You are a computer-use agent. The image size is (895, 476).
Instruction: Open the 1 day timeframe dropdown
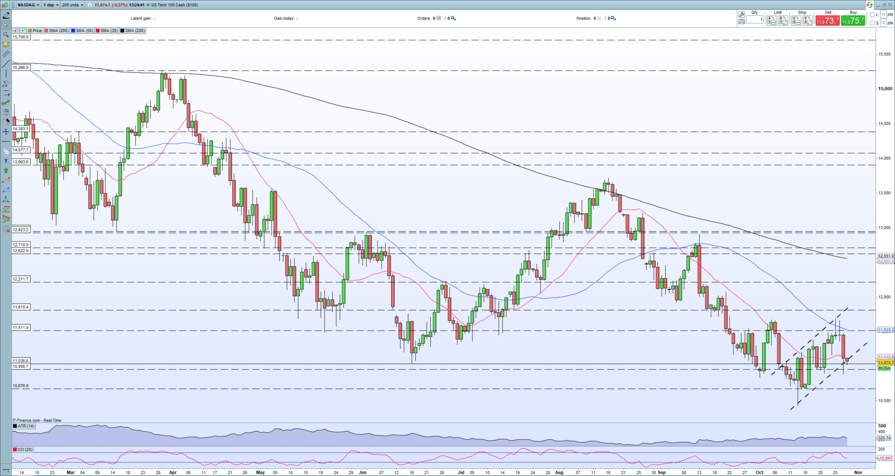51,5
